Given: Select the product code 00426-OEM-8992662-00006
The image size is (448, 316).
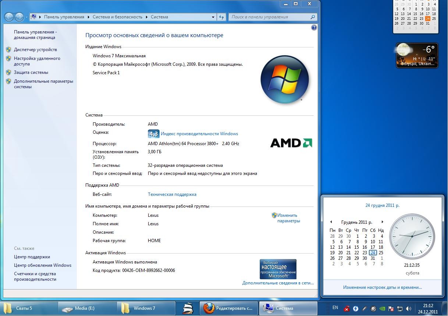Looking at the screenshot, I should click(149, 270).
